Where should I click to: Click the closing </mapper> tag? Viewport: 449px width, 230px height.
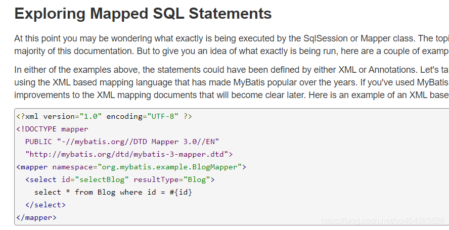(x=36, y=217)
